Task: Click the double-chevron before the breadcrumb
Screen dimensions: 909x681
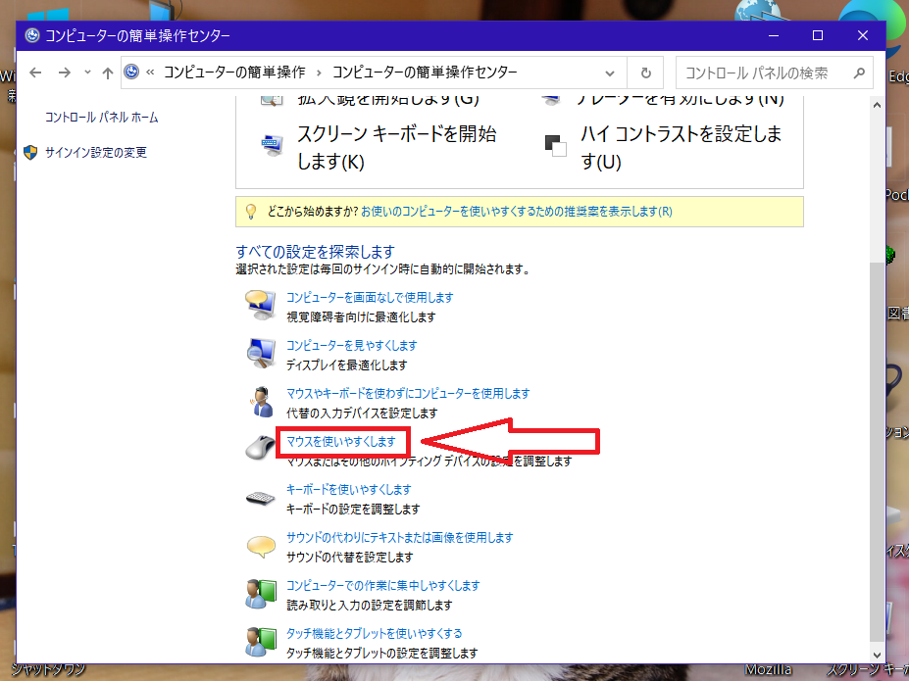Action: click(150, 73)
